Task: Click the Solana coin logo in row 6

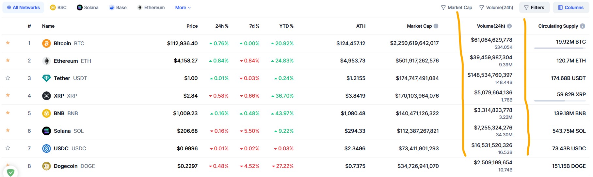Action: pyautogui.click(x=46, y=131)
